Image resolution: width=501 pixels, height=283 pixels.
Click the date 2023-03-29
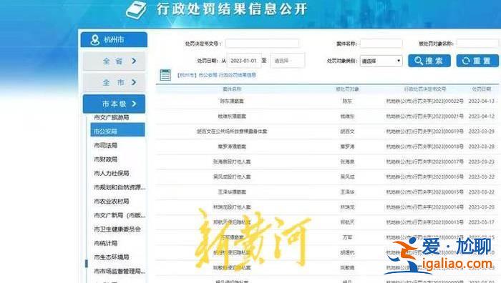(x=482, y=131)
